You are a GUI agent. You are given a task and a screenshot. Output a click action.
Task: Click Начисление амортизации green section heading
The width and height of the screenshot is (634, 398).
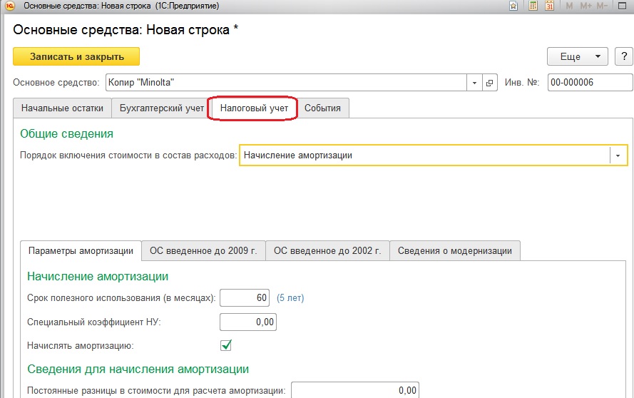(x=98, y=277)
